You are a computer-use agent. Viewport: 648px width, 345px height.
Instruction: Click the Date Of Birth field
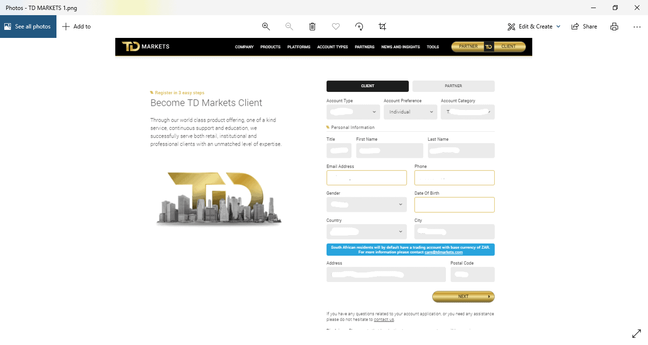(x=454, y=205)
